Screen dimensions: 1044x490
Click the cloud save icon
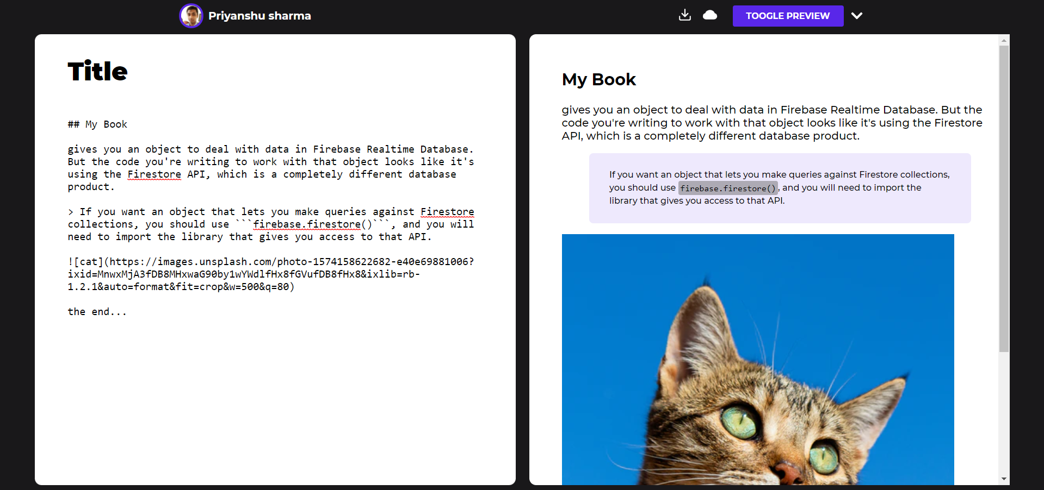point(710,15)
